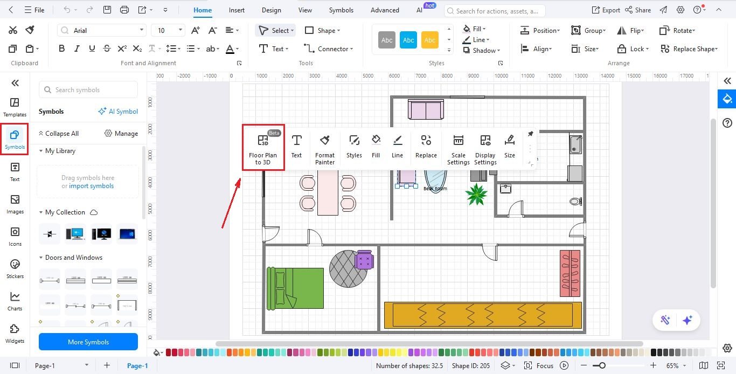Screen dimensions: 736x374
Task: Open the Layers icon in status bar
Action: click(505, 365)
